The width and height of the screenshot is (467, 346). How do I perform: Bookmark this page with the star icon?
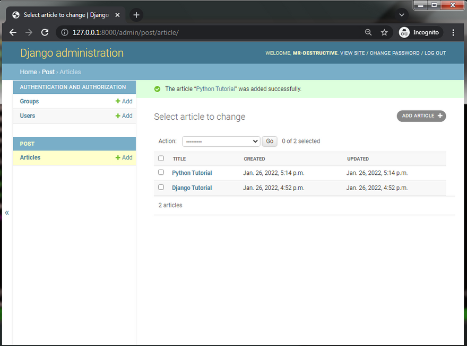tap(385, 32)
